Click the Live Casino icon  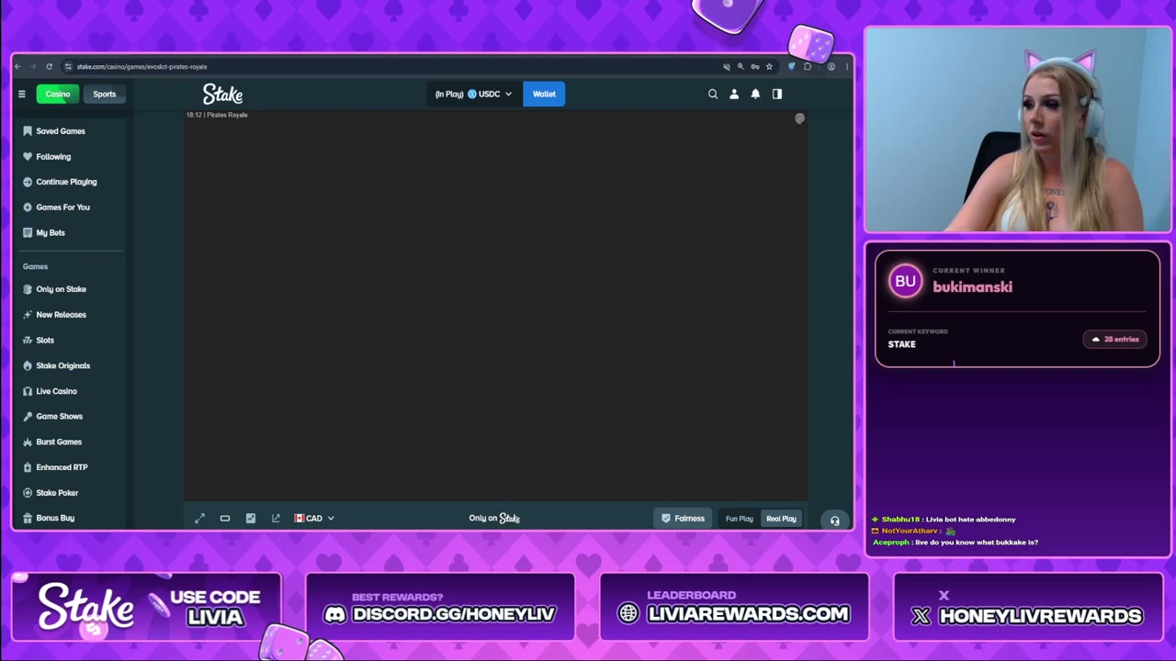(x=28, y=391)
